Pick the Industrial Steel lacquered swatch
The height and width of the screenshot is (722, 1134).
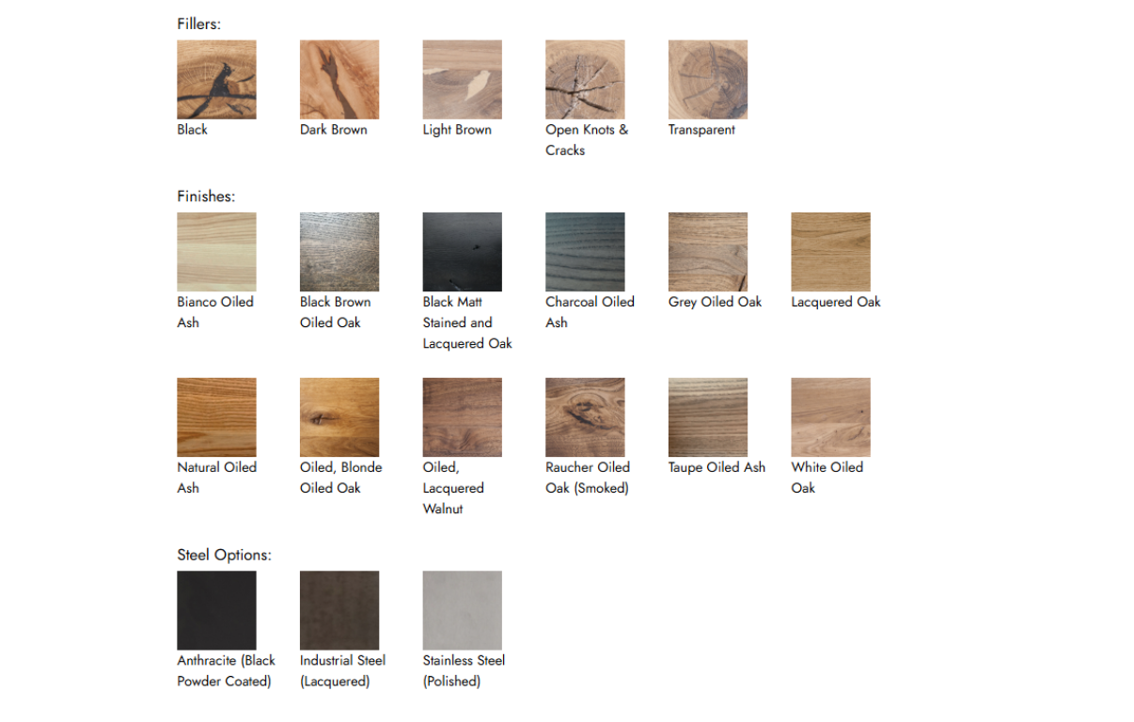pyautogui.click(x=339, y=610)
